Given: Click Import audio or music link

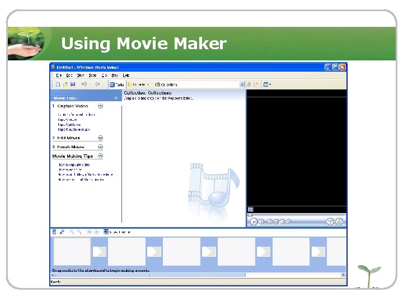Looking at the screenshot, I should [x=74, y=129].
